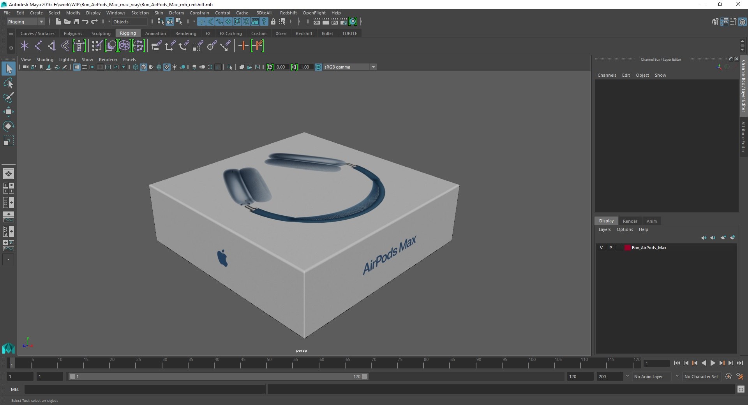Create a new scene with toolbar icon
Image resolution: width=748 pixels, height=405 pixels.
58,22
